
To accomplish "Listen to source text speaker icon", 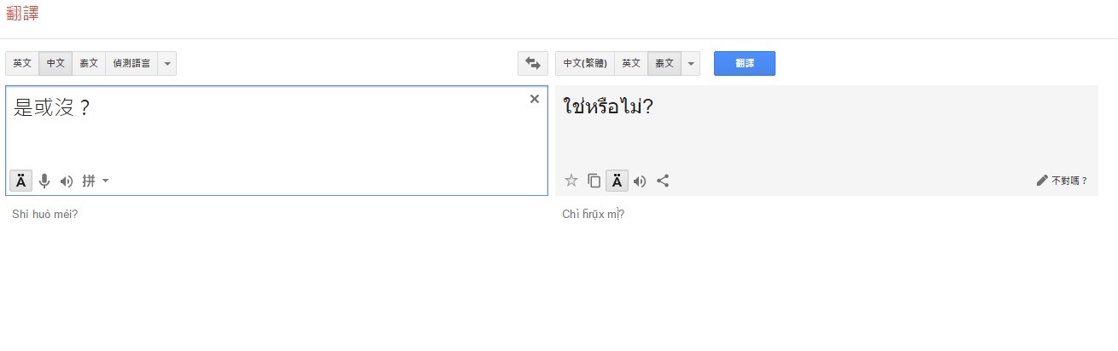I will 67,181.
